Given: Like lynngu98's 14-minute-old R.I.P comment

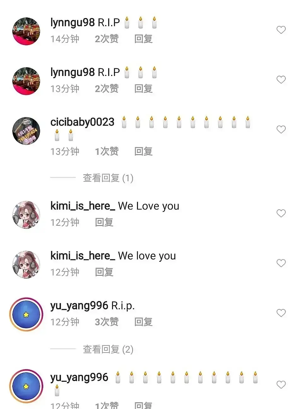Looking at the screenshot, I should [281, 30].
